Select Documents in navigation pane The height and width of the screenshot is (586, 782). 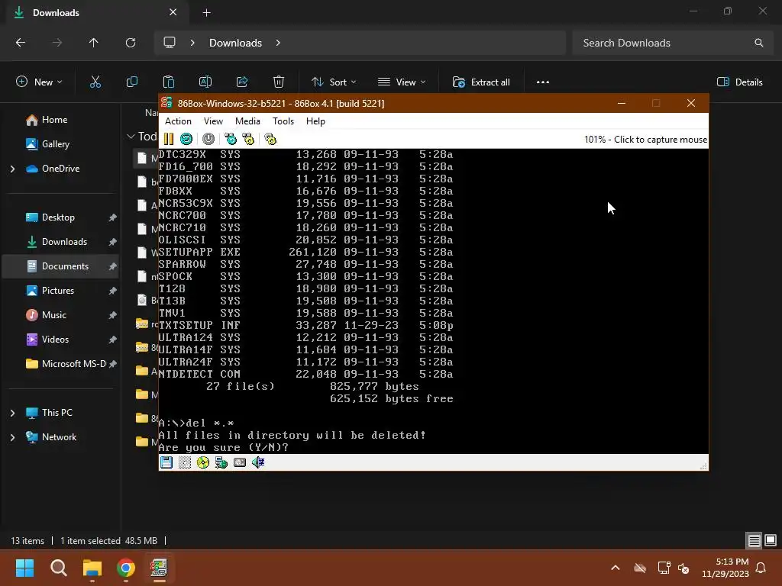click(x=62, y=266)
